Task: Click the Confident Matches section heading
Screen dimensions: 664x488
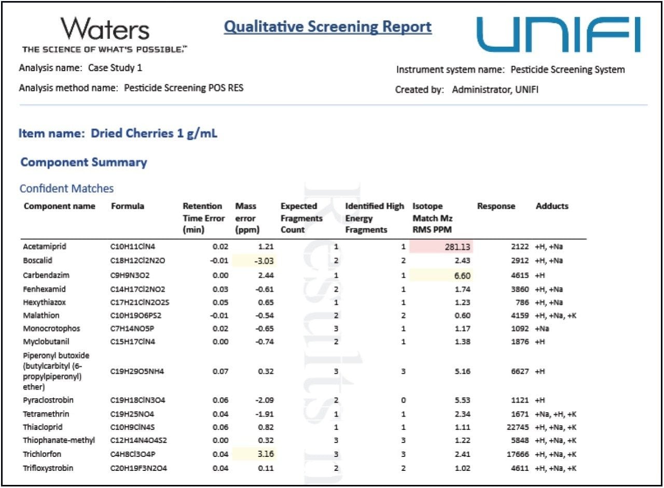Action: point(66,188)
